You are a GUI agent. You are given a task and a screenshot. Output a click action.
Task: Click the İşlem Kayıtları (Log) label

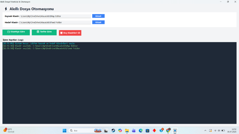point(13,40)
